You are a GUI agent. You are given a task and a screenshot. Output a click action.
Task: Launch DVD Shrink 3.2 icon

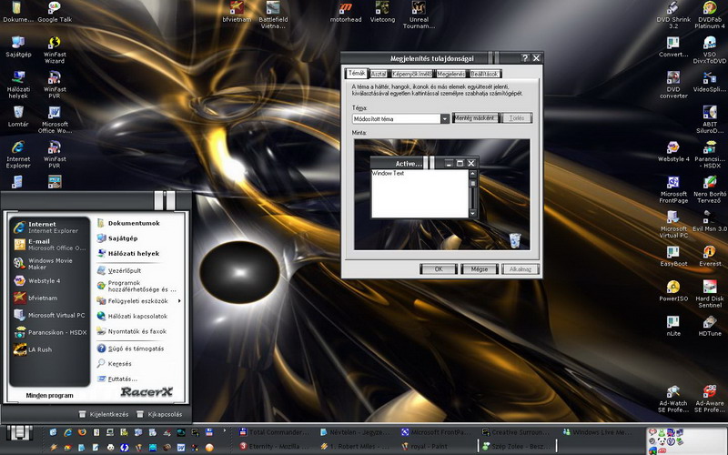tap(673, 15)
